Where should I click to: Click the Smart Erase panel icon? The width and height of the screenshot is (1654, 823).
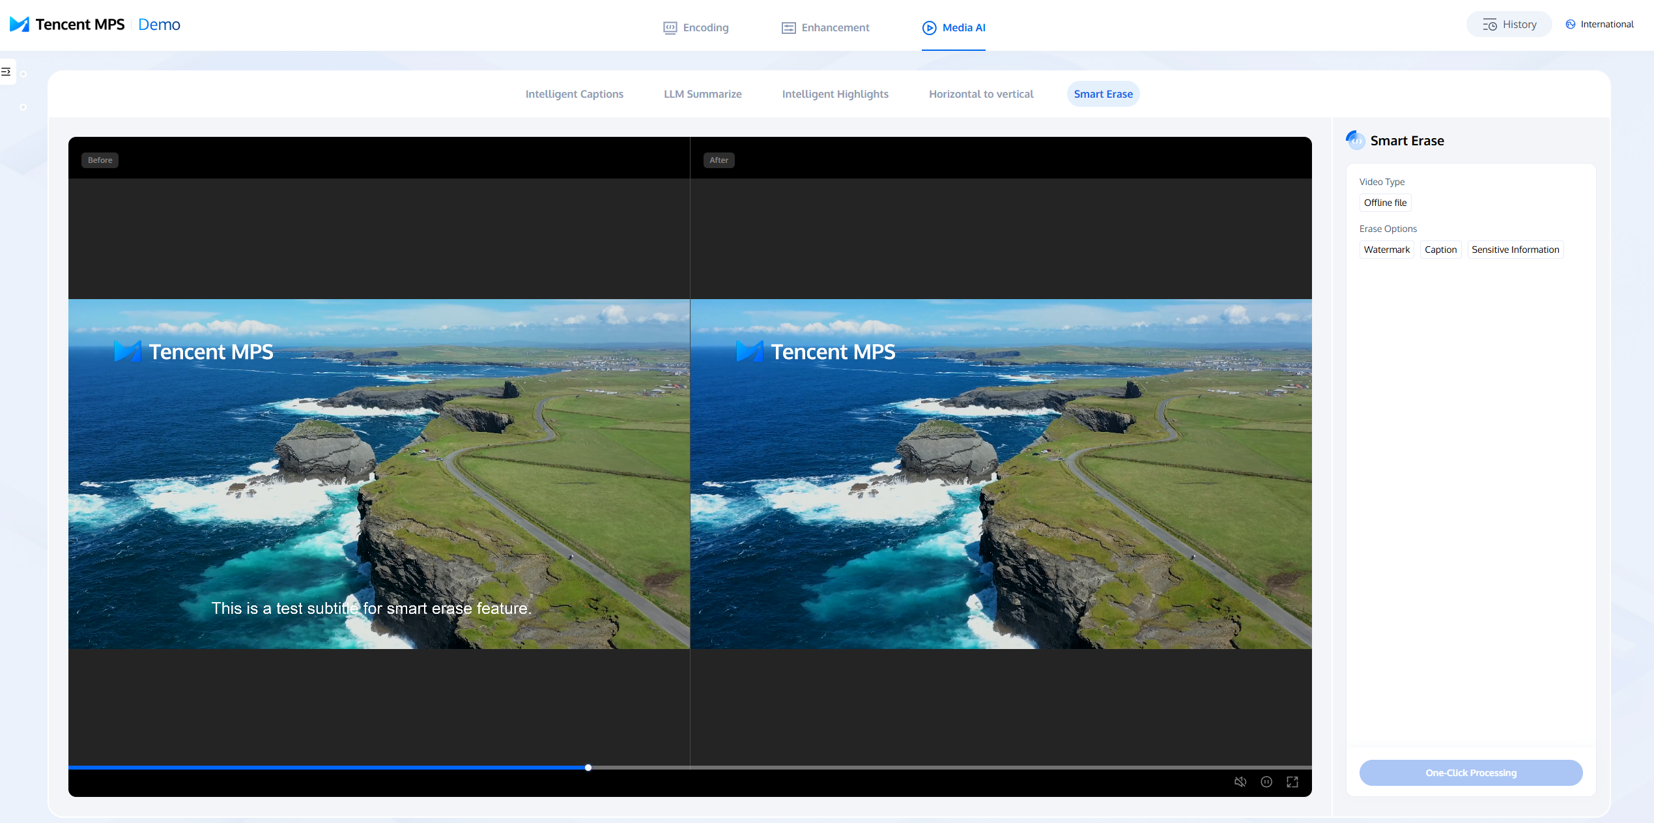1356,140
